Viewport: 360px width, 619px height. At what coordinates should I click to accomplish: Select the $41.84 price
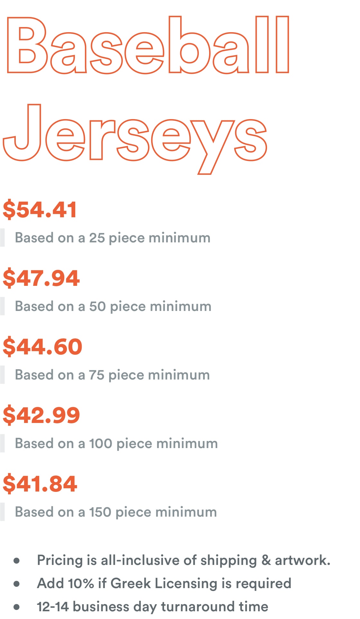click(40, 484)
